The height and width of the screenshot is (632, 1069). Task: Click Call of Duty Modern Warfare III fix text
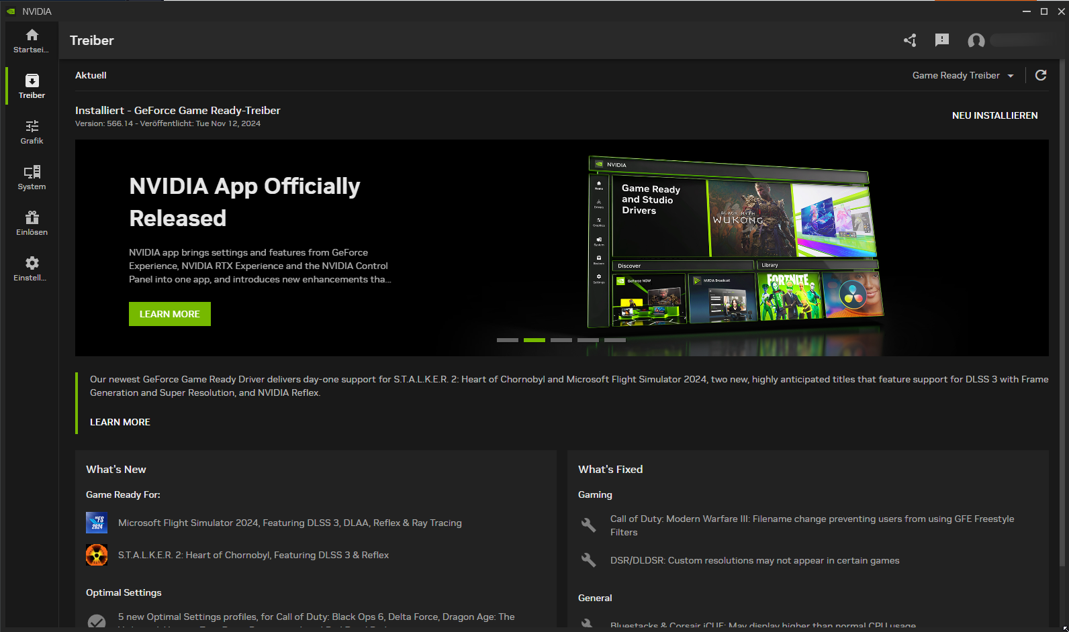click(812, 525)
